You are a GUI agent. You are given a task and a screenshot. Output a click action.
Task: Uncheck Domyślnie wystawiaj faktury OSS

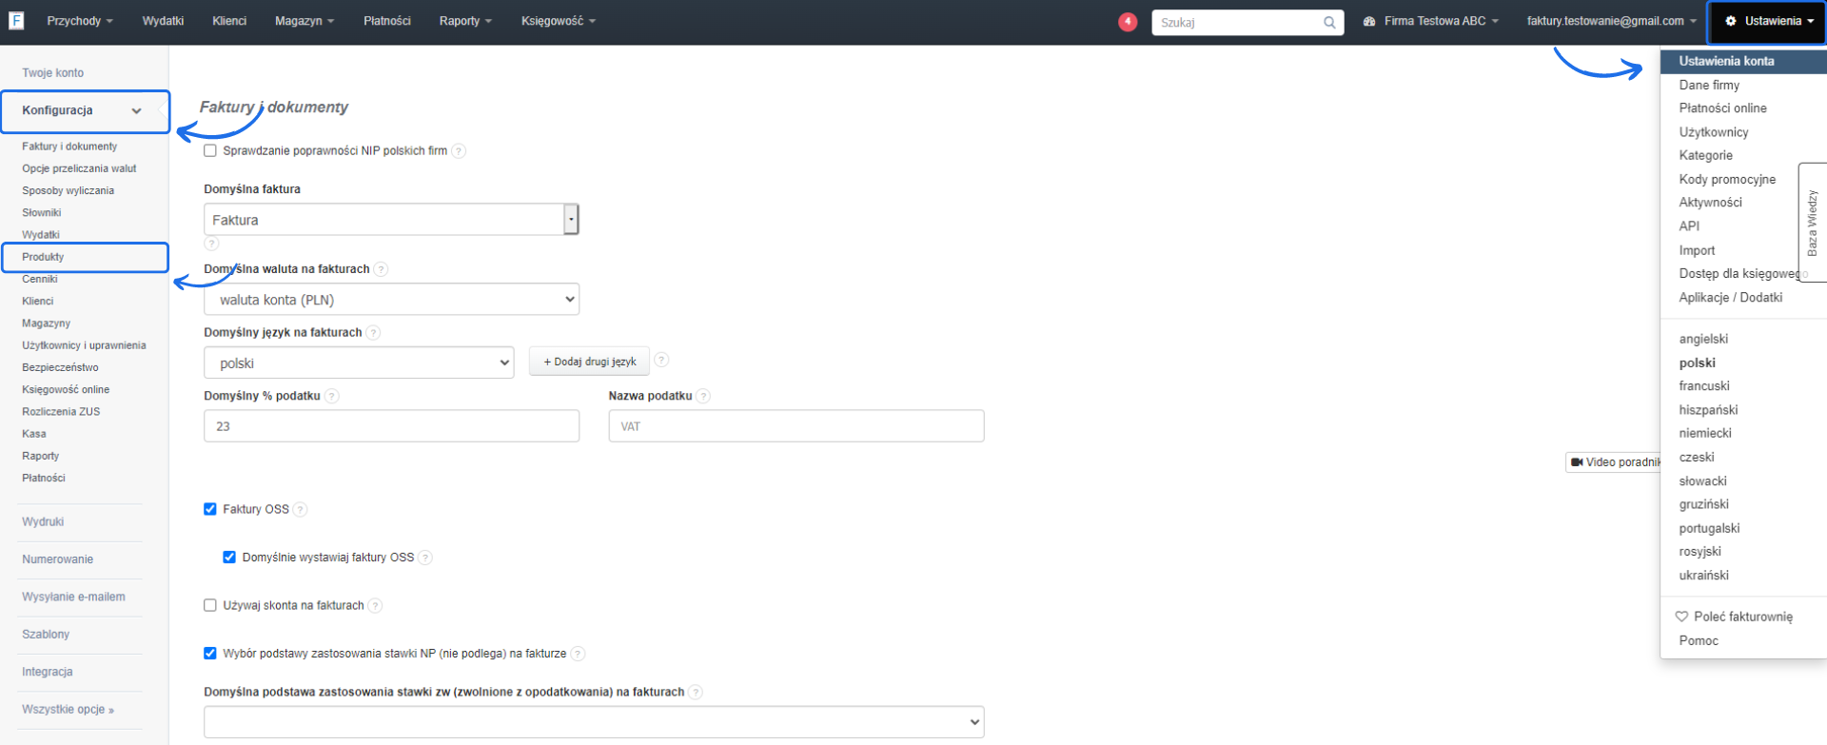pos(229,558)
